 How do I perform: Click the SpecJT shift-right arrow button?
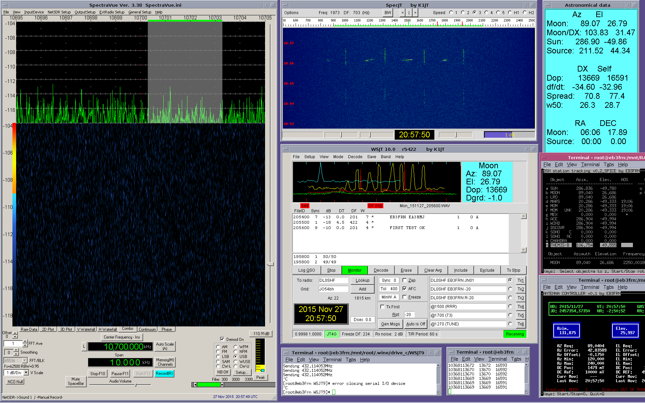click(x=415, y=13)
